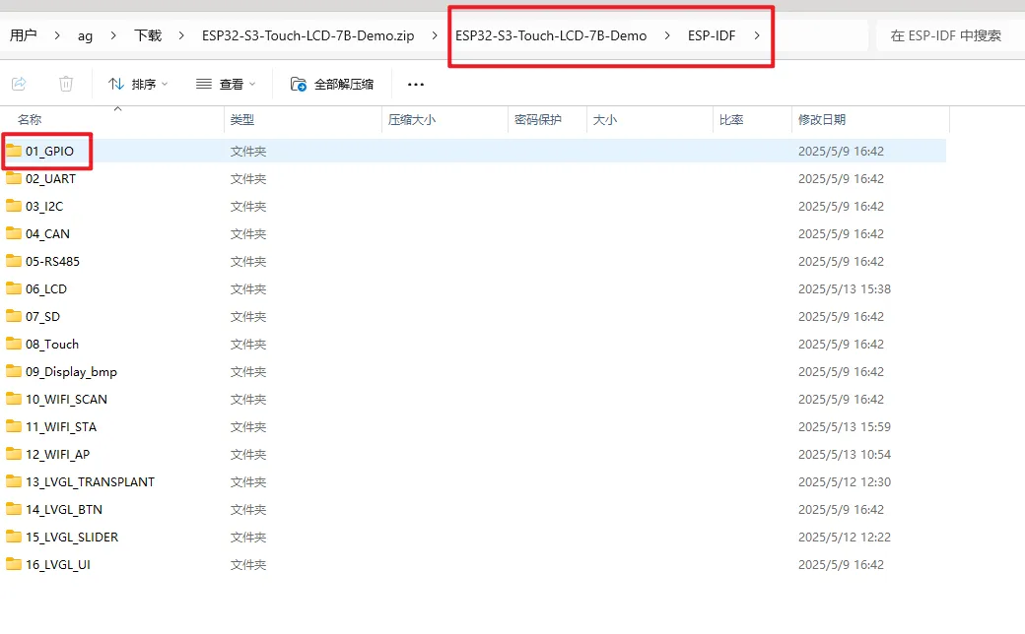
Task: Expand the chevron after ESP-IDF in address bar
Action: (x=757, y=35)
